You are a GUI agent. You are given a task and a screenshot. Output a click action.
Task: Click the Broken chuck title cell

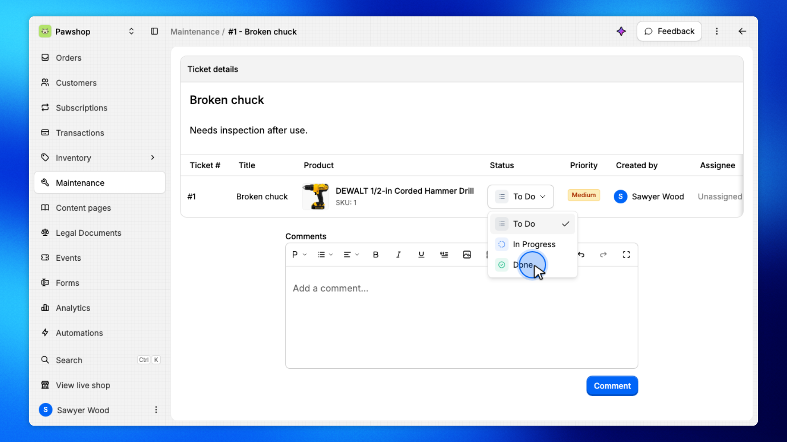click(262, 196)
